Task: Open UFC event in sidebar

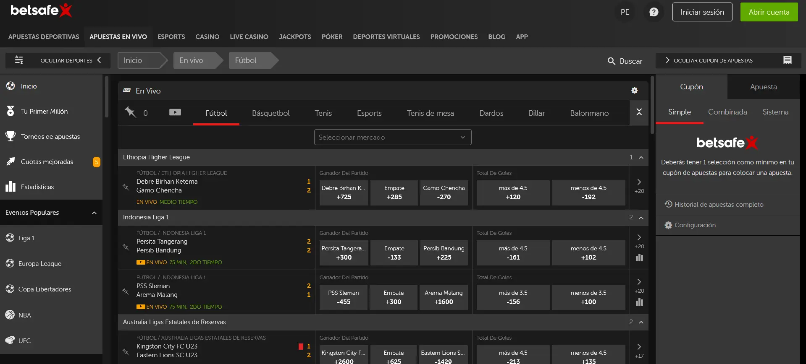Action: (x=51, y=341)
